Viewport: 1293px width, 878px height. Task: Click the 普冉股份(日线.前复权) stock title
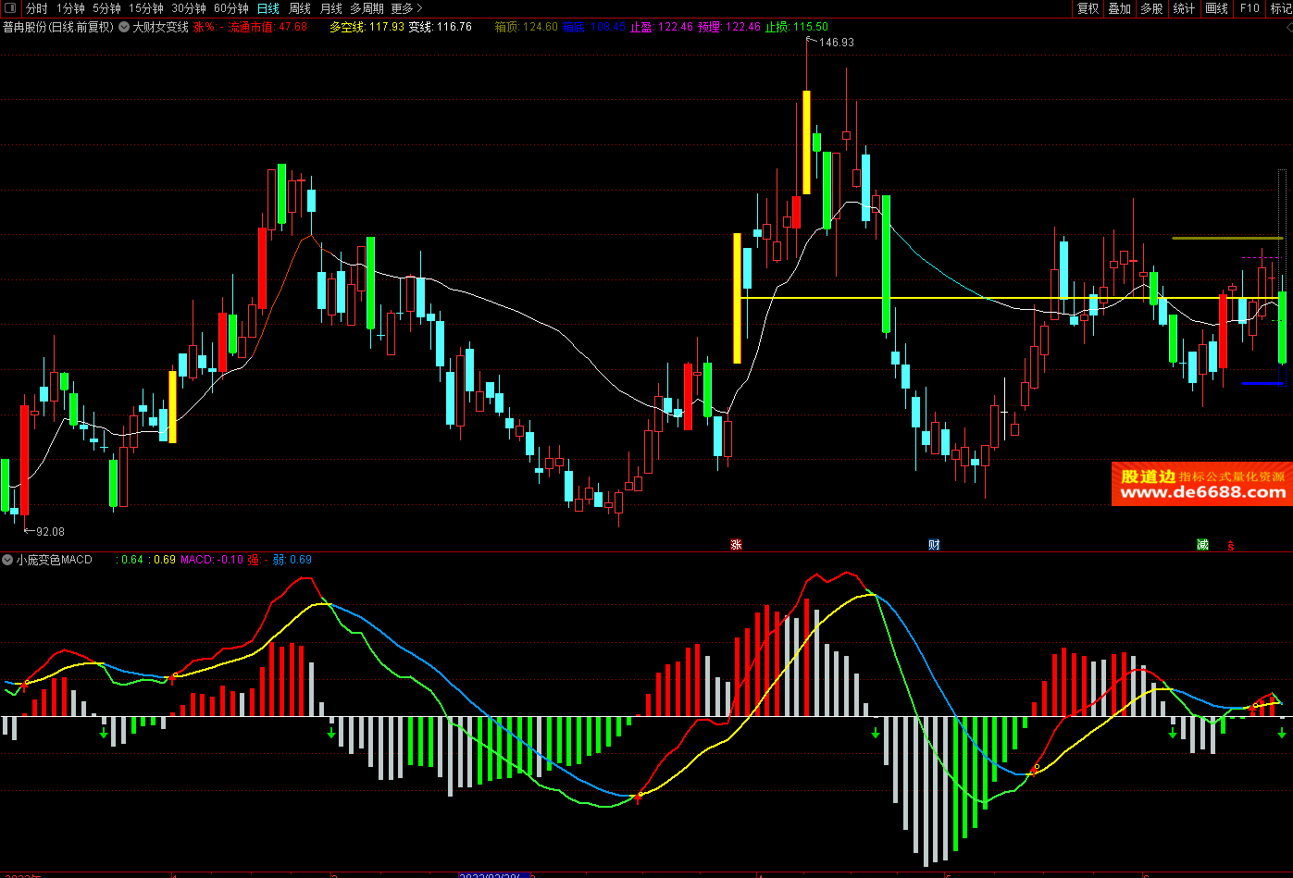[58, 27]
